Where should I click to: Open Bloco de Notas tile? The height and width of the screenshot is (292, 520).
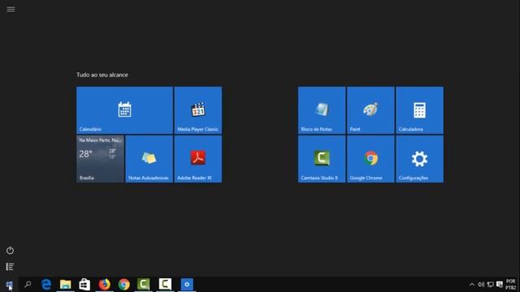(x=322, y=110)
